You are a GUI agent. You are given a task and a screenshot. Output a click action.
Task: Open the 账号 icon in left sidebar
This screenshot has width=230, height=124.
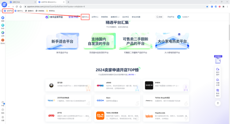[x=3, y=25]
